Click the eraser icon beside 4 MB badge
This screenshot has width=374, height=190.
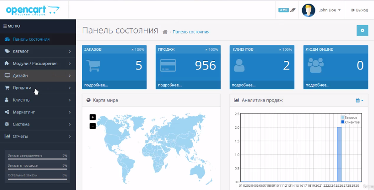[293, 10]
